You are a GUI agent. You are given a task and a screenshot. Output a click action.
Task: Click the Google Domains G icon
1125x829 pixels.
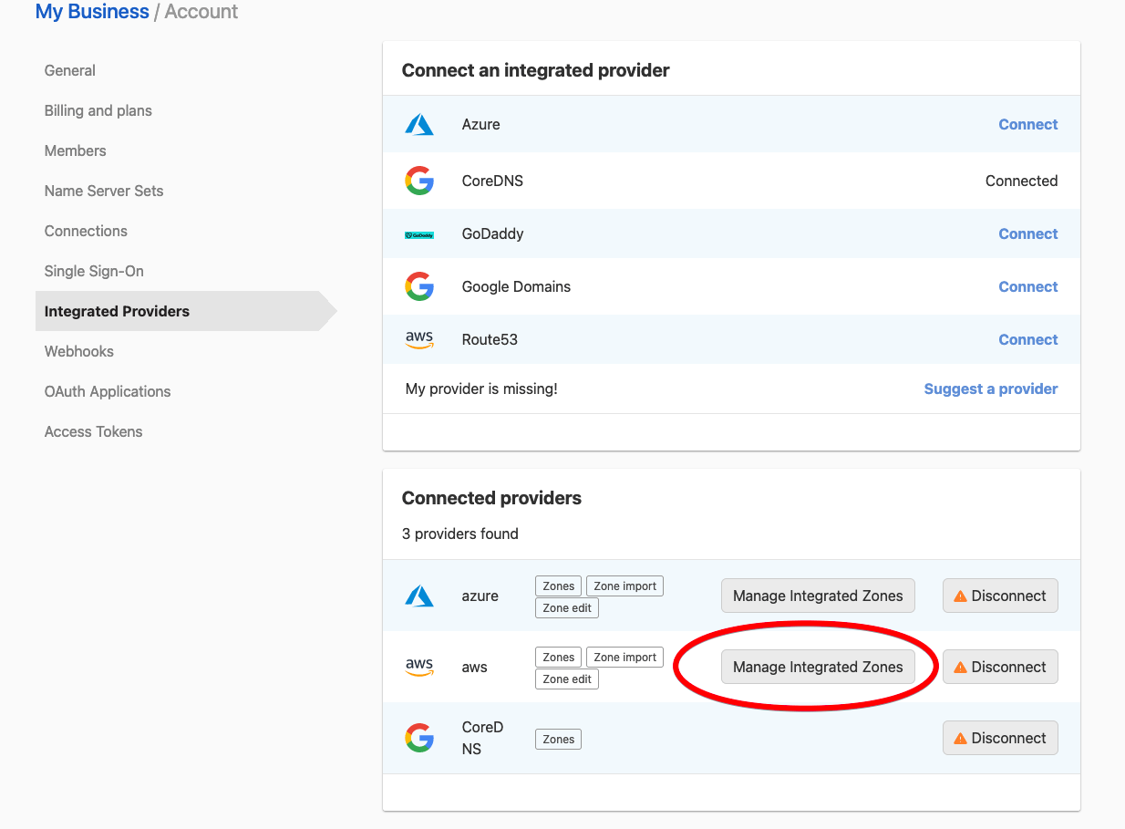[418, 286]
